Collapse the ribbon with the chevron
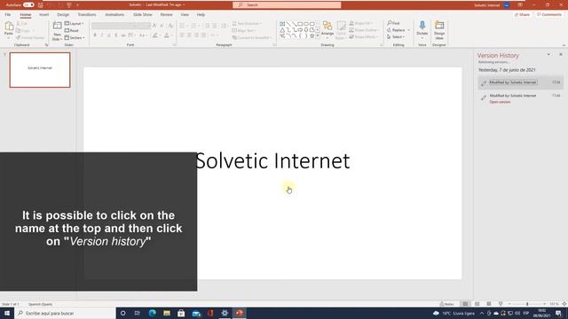The height and width of the screenshot is (319, 568). point(564,45)
